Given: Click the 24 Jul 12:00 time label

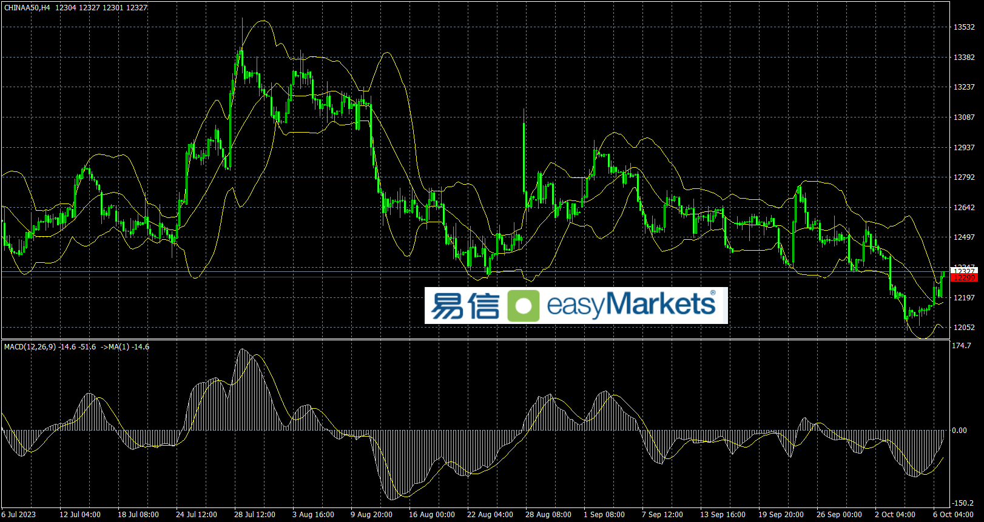Looking at the screenshot, I should pyautogui.click(x=197, y=515).
